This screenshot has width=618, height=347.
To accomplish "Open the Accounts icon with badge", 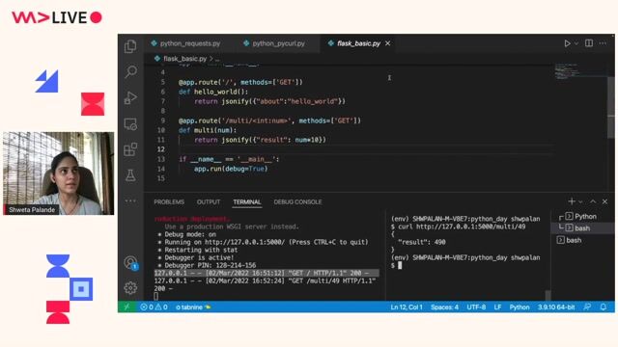I will click(x=130, y=263).
